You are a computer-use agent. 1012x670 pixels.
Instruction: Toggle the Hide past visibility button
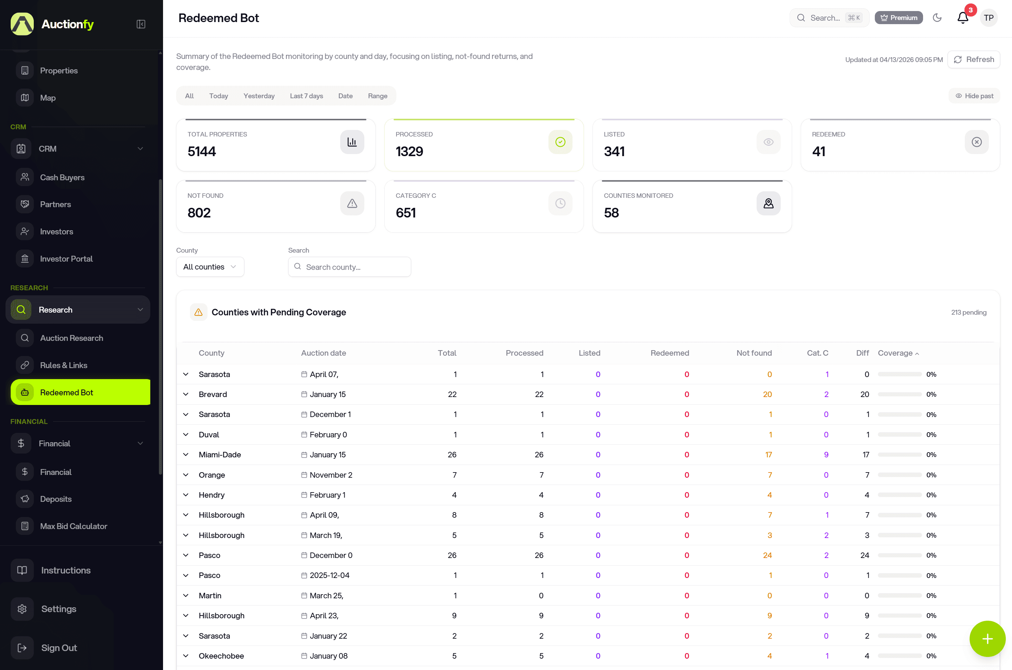[974, 96]
